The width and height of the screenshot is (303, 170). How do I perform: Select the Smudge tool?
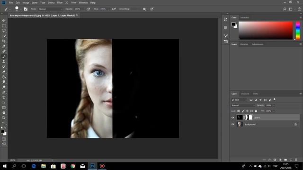(4, 82)
